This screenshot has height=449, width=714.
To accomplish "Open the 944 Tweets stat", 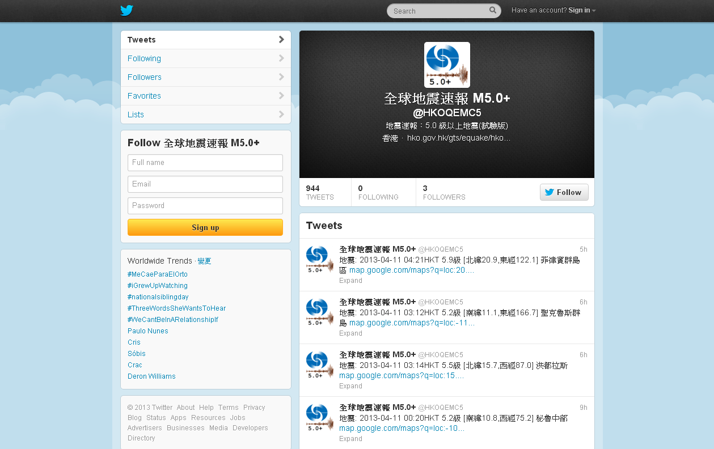I will (x=320, y=192).
